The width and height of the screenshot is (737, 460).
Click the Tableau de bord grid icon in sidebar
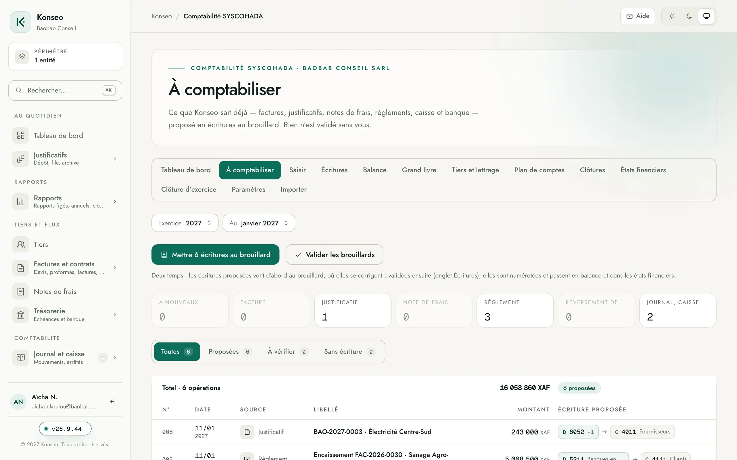(x=20, y=135)
